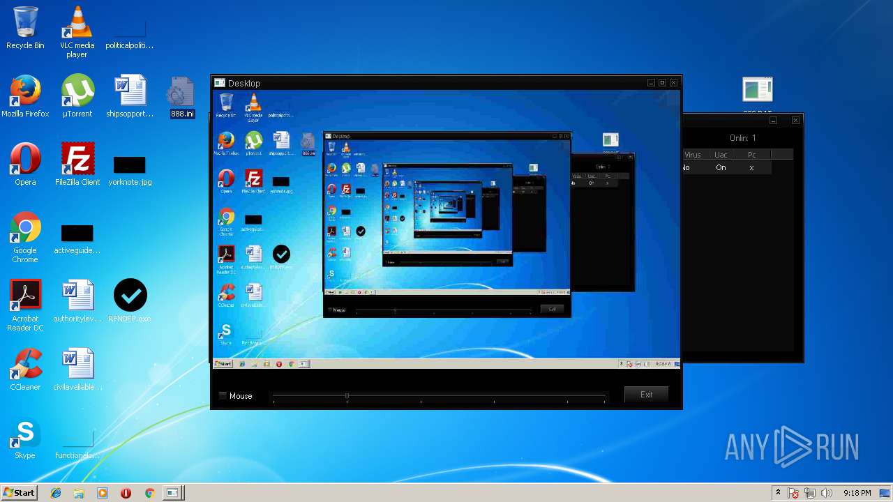Open the Mozilla Firefox shortcut
The height and width of the screenshot is (502, 893).
(x=25, y=96)
